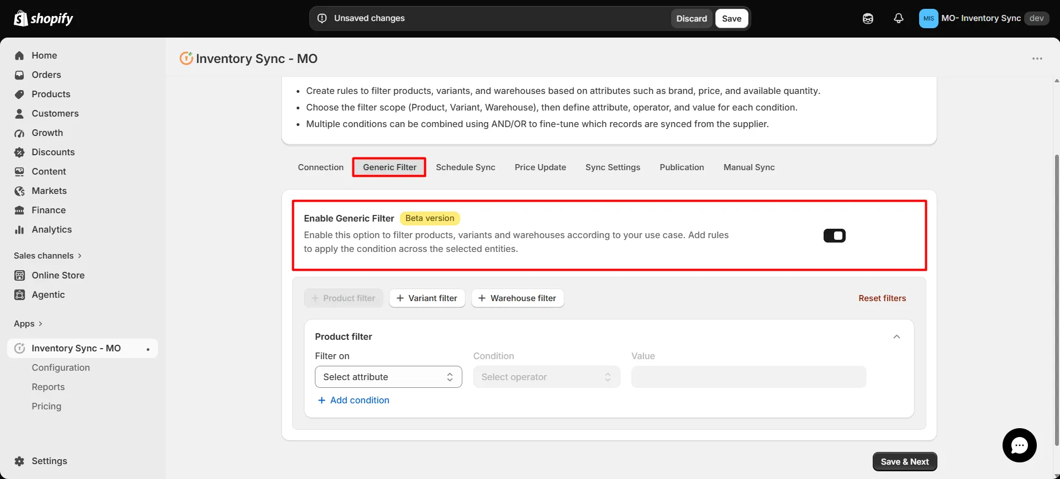Click the dev badge in top bar

pos(1037,18)
